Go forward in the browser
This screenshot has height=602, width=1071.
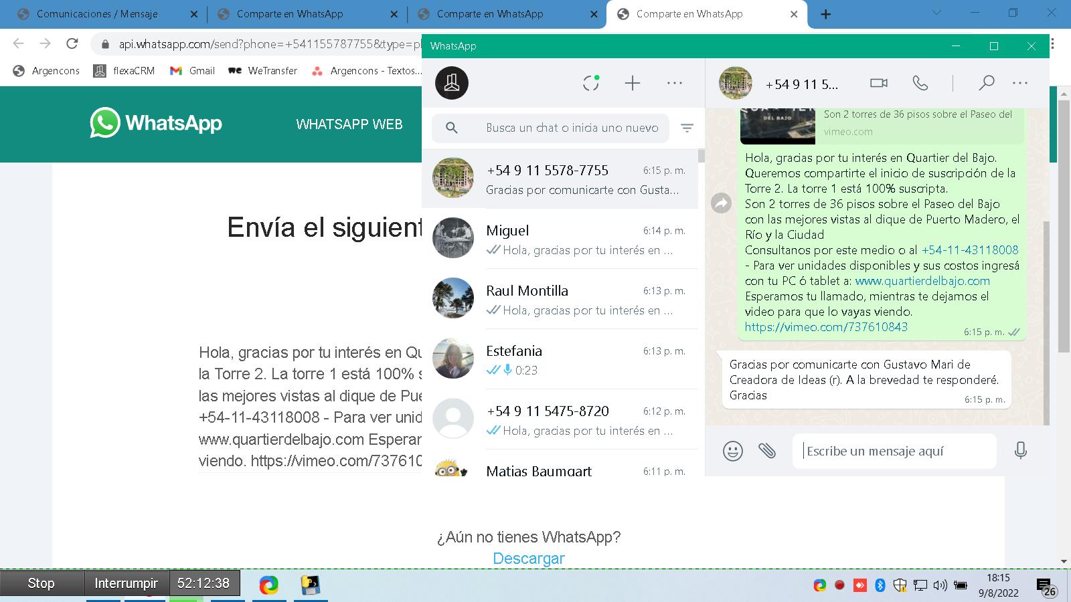click(x=46, y=43)
